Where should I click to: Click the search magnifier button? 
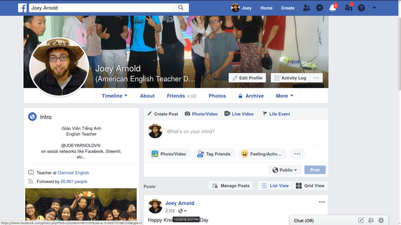[x=181, y=7]
